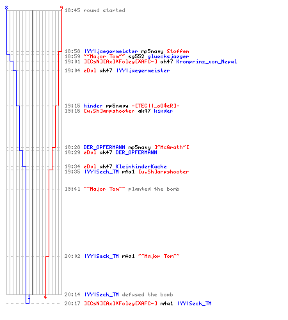Select -[TEC||_oO$eR]- player name

156,106
